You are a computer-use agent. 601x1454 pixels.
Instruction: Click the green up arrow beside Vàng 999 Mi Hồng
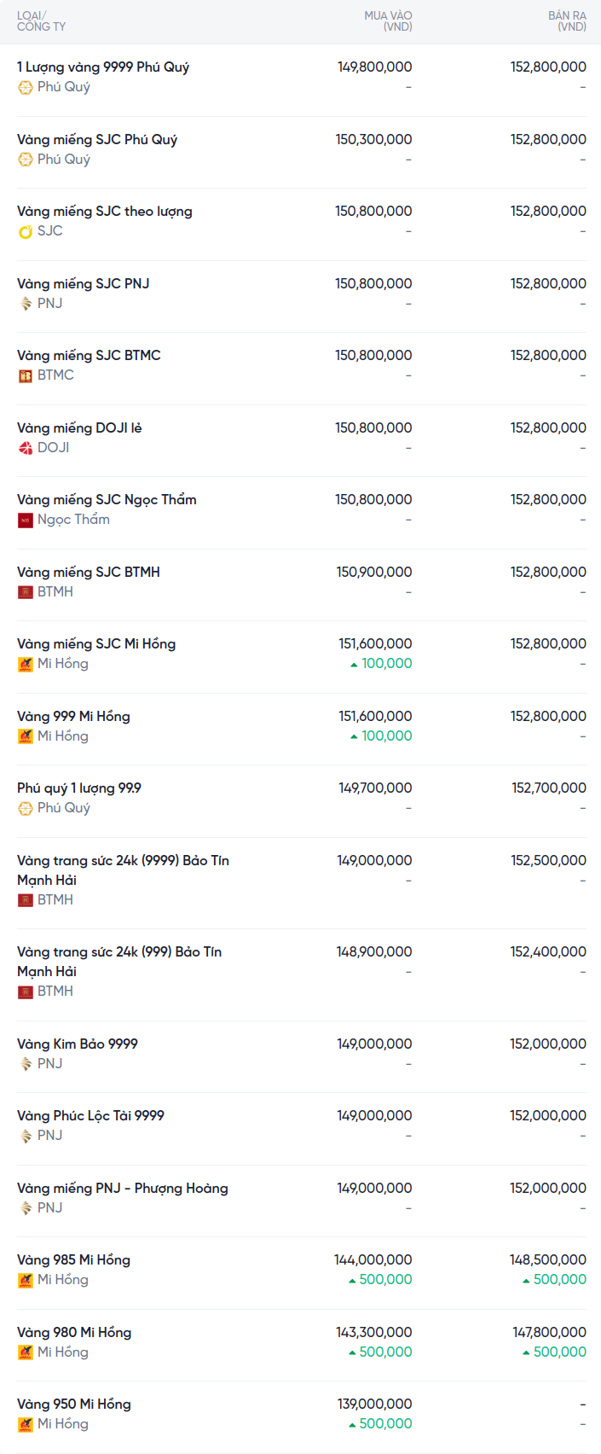point(354,736)
